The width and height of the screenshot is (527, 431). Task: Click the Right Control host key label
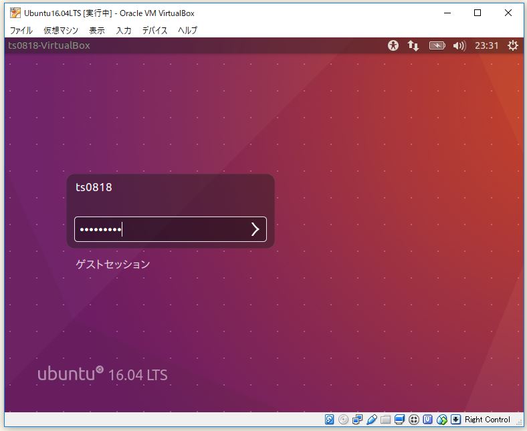(488, 419)
